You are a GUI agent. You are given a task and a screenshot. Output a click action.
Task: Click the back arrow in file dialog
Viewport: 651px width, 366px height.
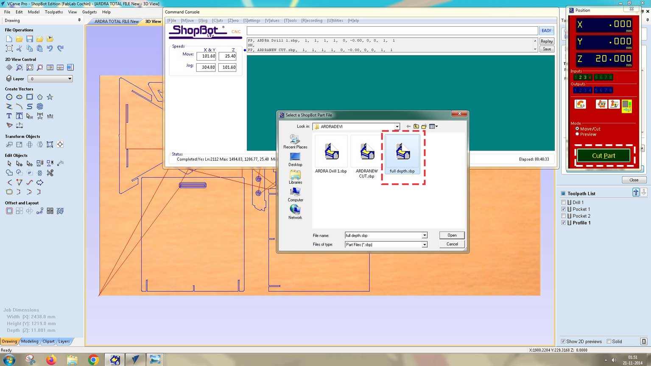click(408, 126)
